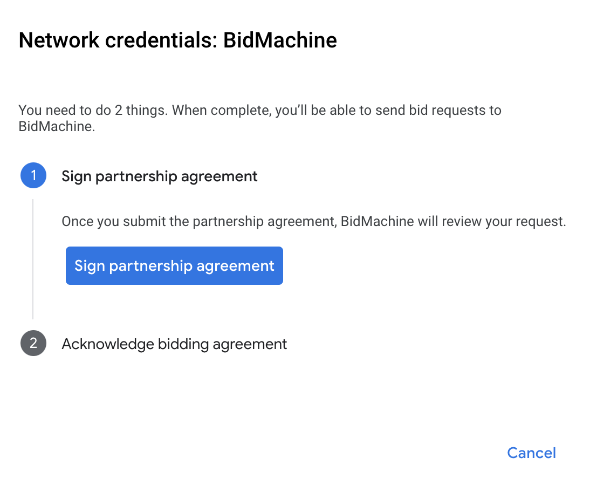Viewport: 590px width, 492px height.
Task: Click "Network credentials:" in the dialog heading
Action: coord(118,40)
